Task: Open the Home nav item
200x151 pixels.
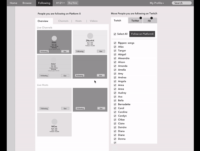Action: (x=13, y=3)
